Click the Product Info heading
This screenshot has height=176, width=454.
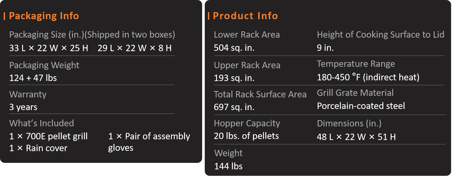[x=245, y=16]
